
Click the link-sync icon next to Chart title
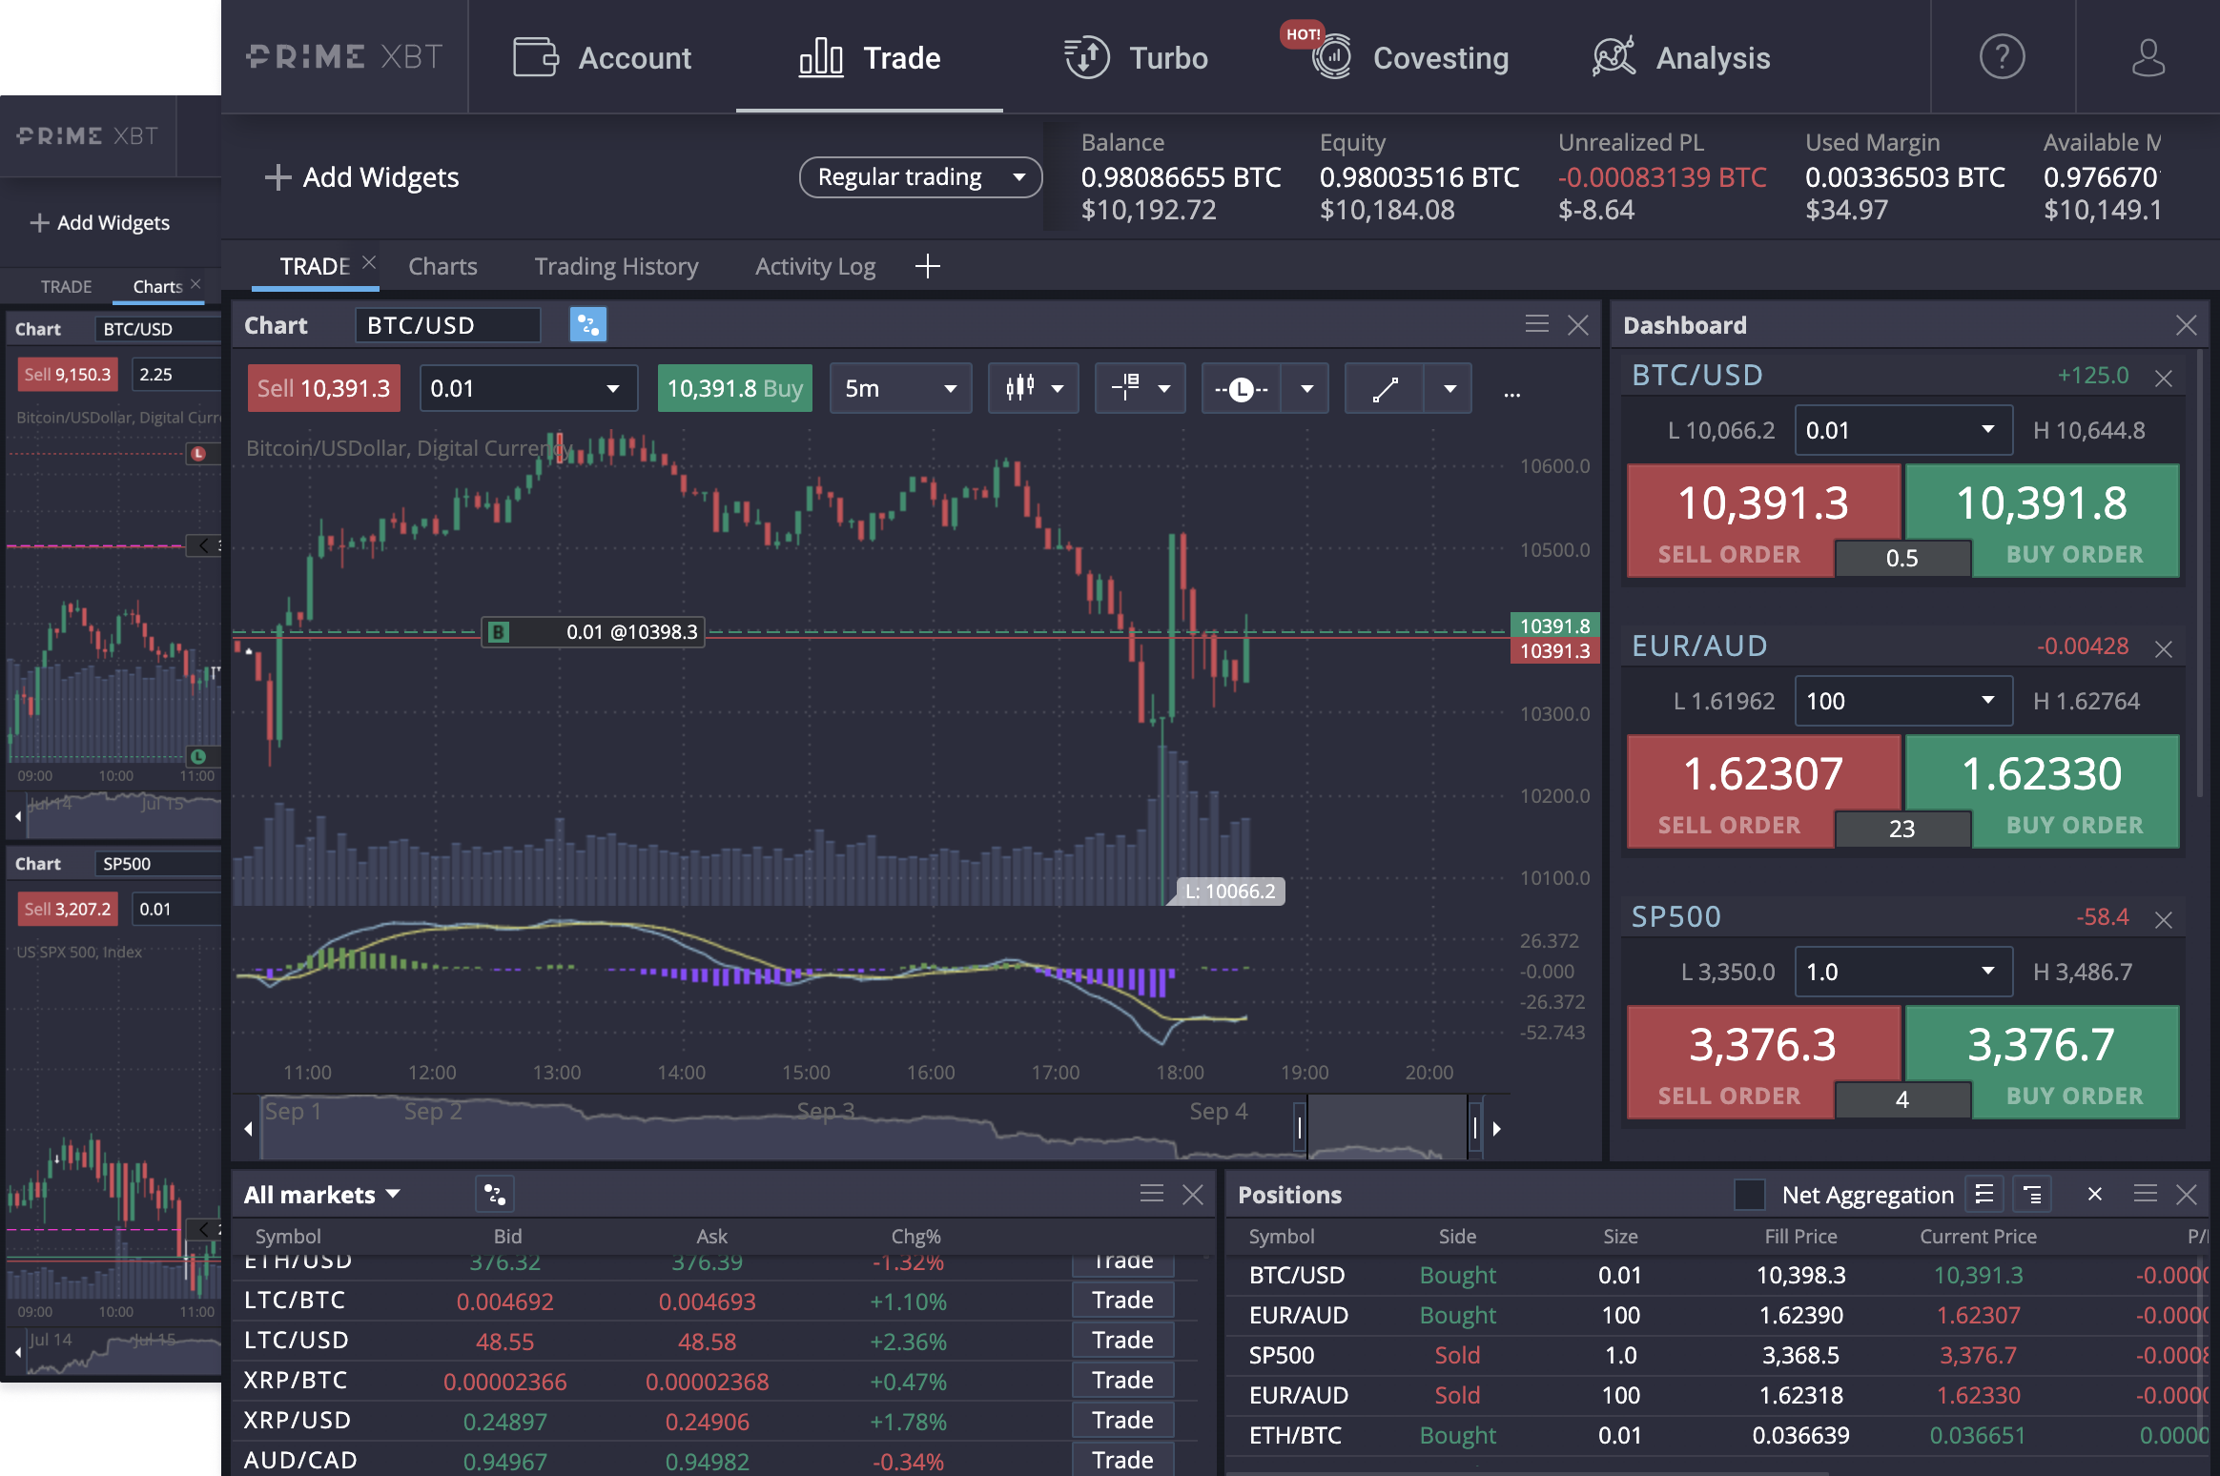[x=587, y=325]
